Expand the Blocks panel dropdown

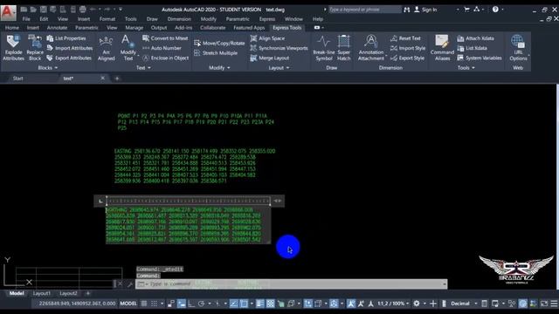(x=48, y=68)
